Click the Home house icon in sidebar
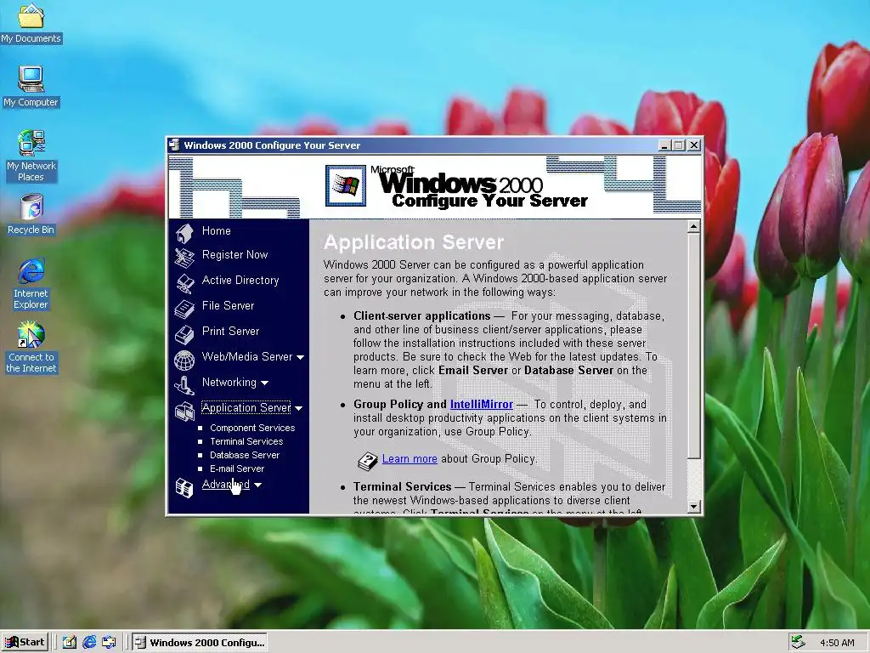This screenshot has height=653, width=870. coord(184,233)
